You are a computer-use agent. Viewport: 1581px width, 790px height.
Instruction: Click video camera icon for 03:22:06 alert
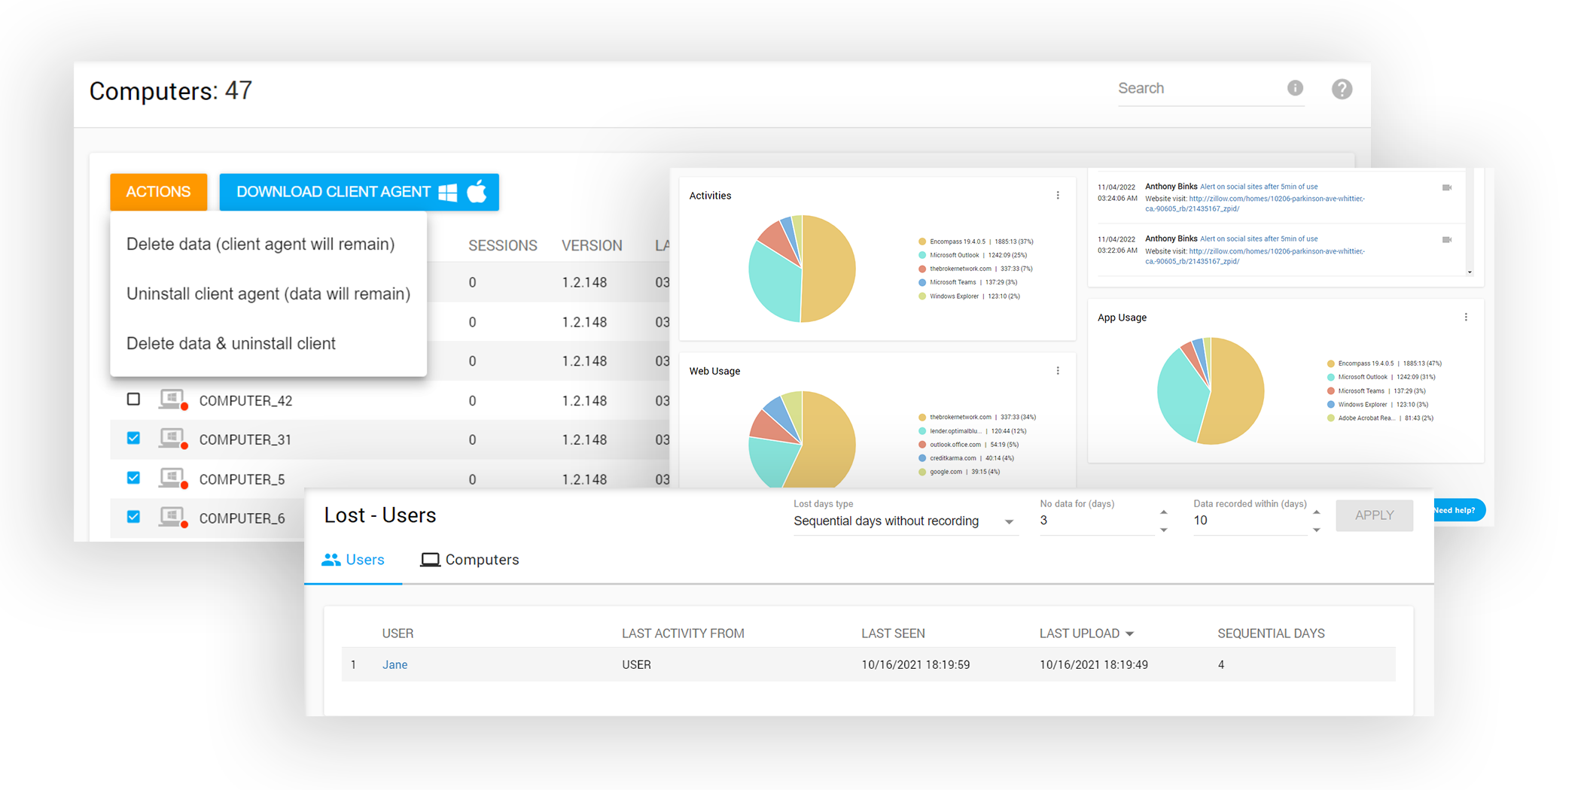tap(1446, 240)
